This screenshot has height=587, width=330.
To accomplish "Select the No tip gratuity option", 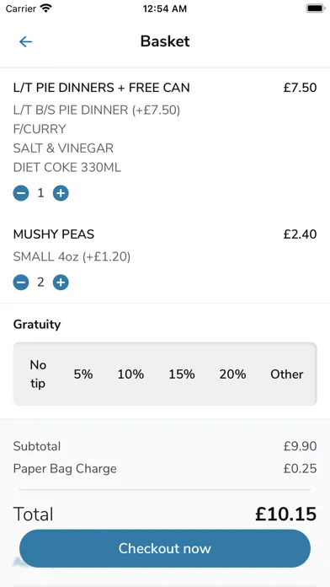I will (x=38, y=374).
